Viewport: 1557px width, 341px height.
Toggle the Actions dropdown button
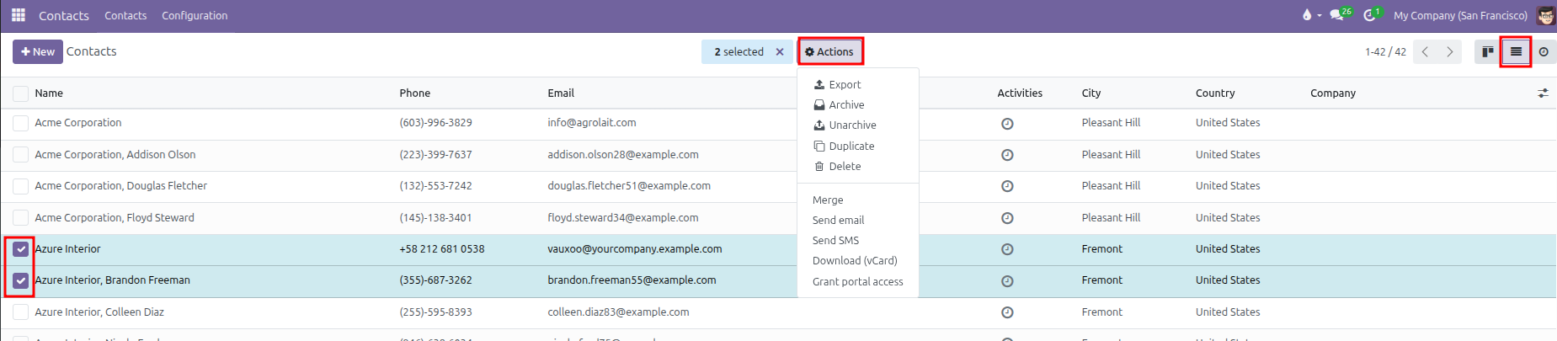pos(829,51)
